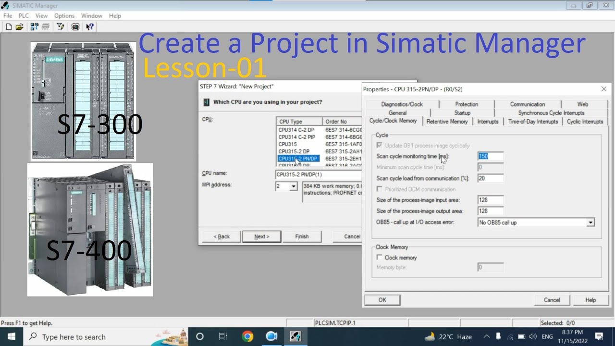Open the Window menu

coord(91,15)
